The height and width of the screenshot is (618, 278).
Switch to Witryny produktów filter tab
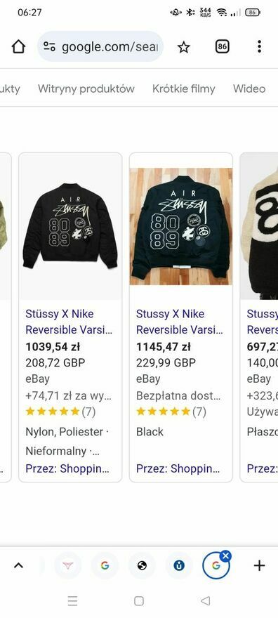point(86,88)
